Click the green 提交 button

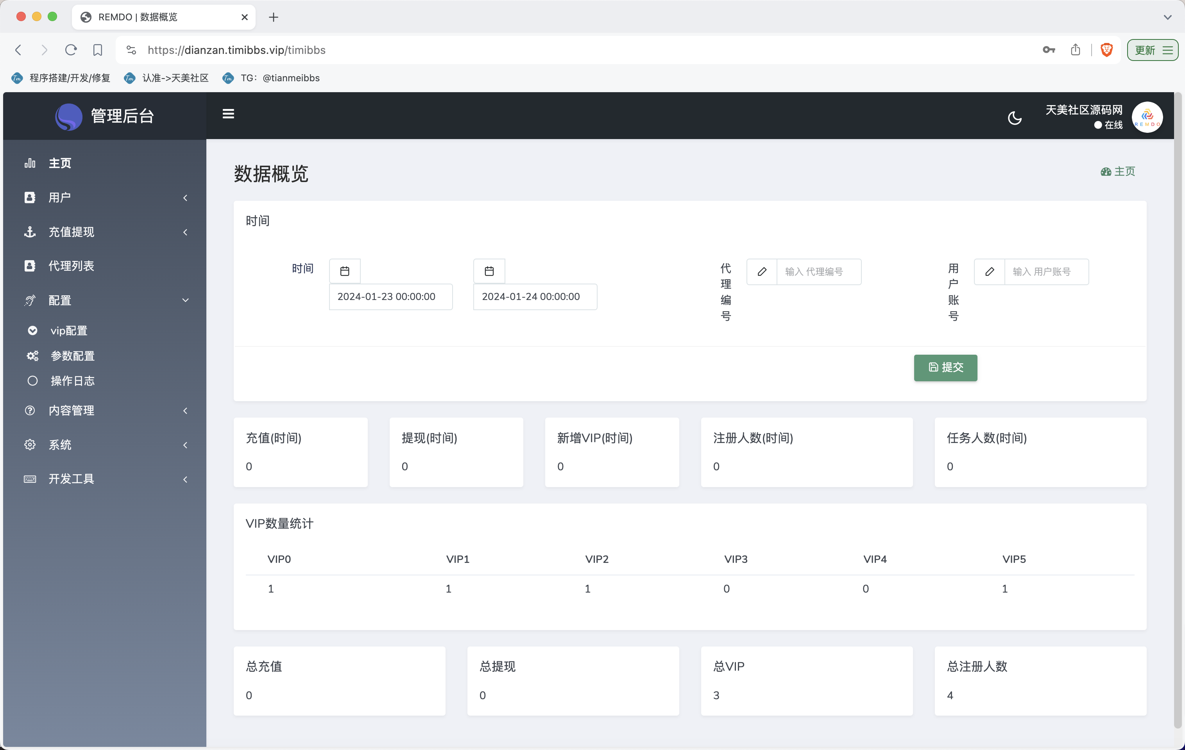click(945, 367)
